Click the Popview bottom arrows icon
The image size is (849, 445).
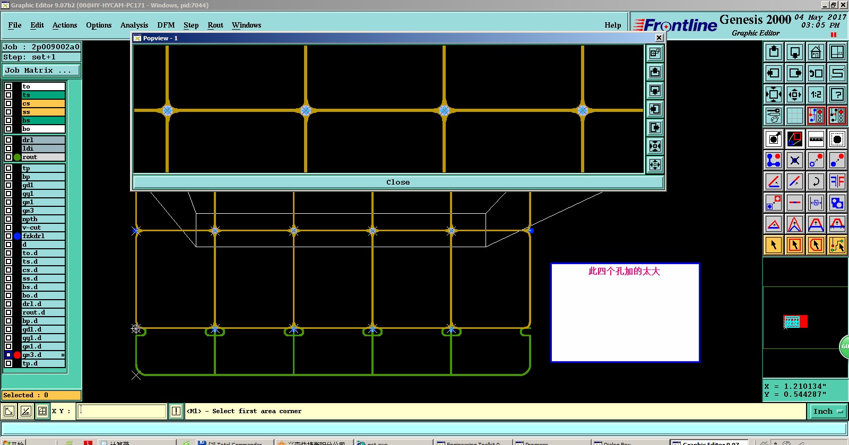655,164
